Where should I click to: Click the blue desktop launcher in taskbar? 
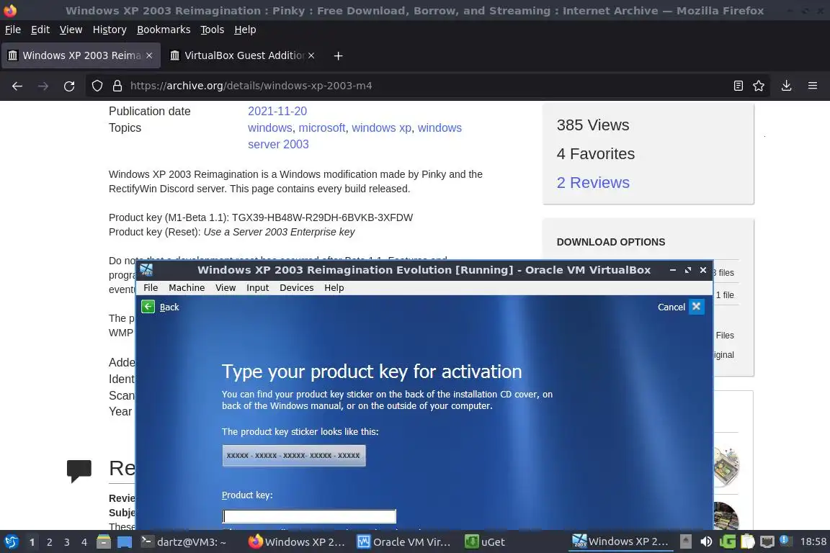[125, 542]
